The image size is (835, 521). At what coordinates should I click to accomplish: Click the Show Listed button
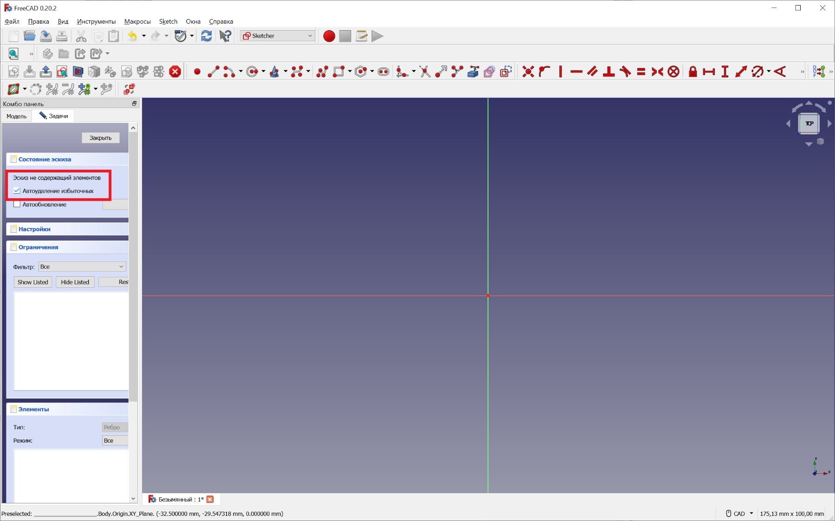click(x=33, y=282)
